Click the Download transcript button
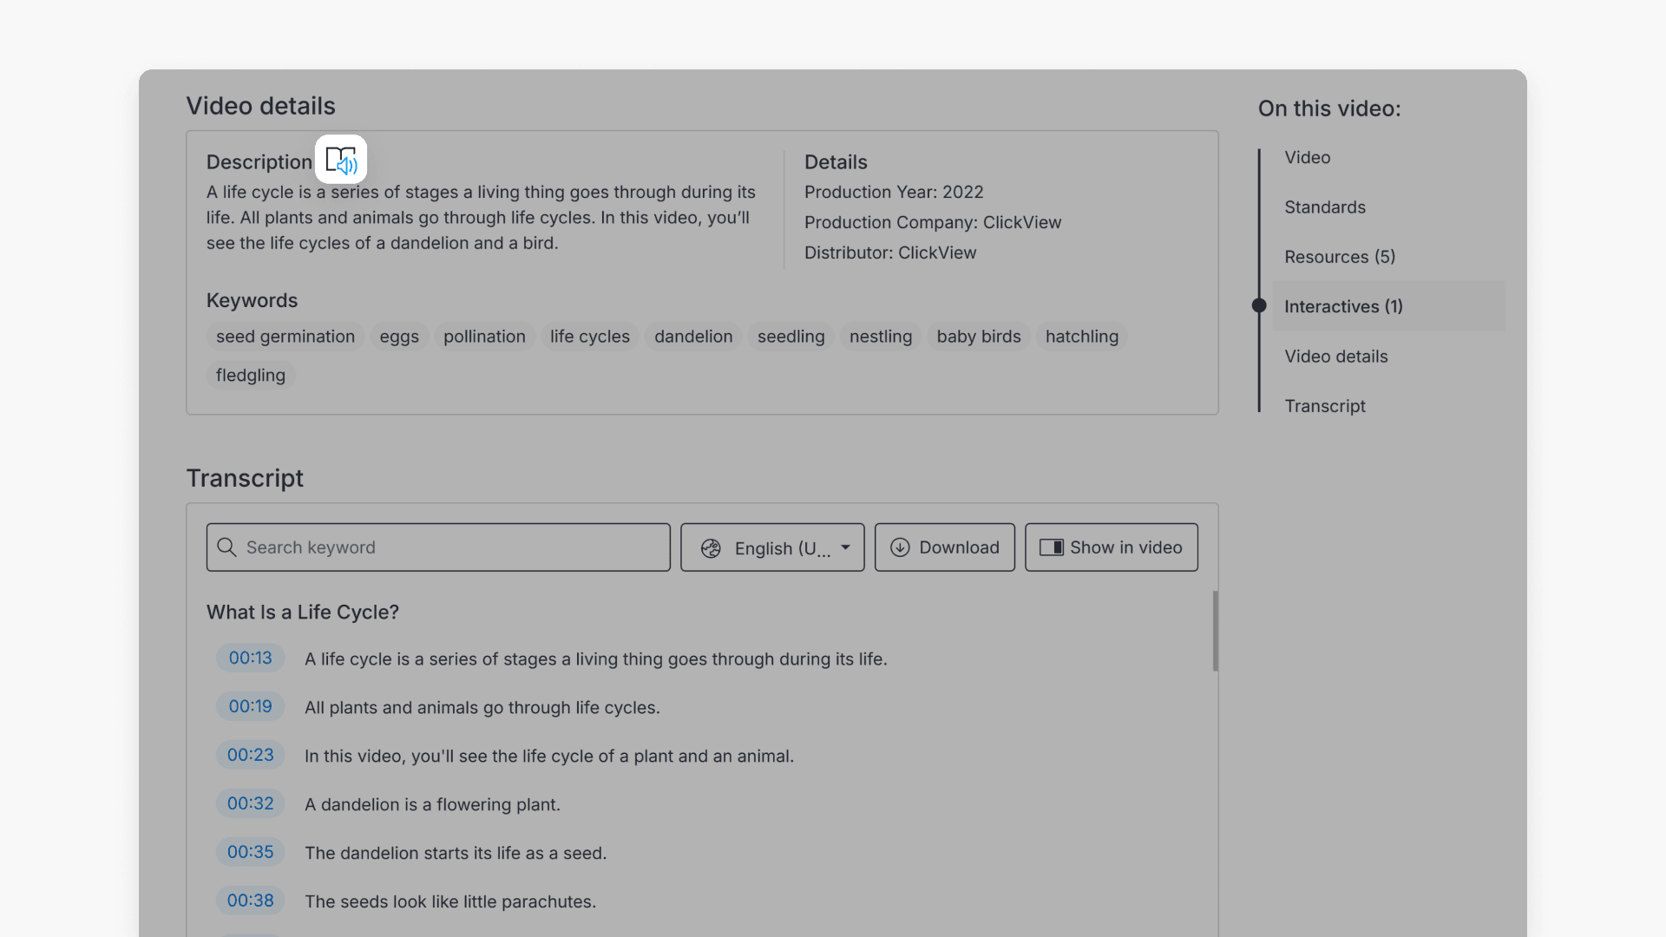Screen dimensions: 1666x937 click(944, 547)
